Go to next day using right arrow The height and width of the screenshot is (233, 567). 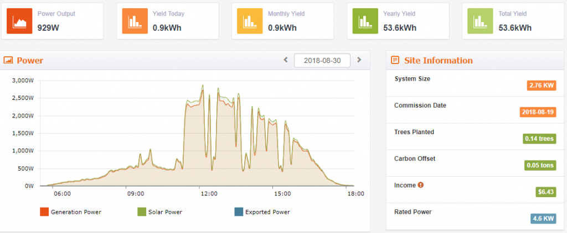click(359, 60)
